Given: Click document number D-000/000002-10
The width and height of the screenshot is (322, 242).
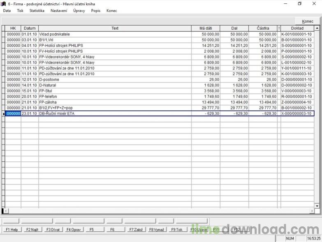Looking at the screenshot, I should [x=297, y=85].
